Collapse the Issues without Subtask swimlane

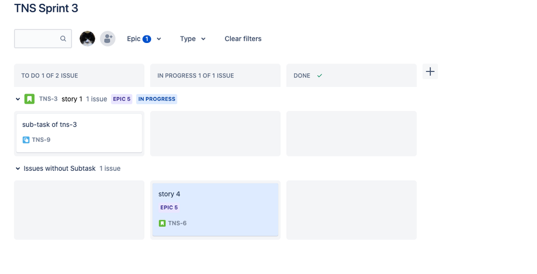(x=18, y=169)
